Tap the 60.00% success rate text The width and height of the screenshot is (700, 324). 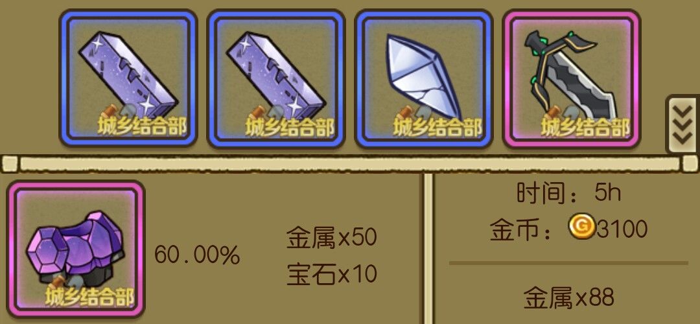tap(197, 255)
